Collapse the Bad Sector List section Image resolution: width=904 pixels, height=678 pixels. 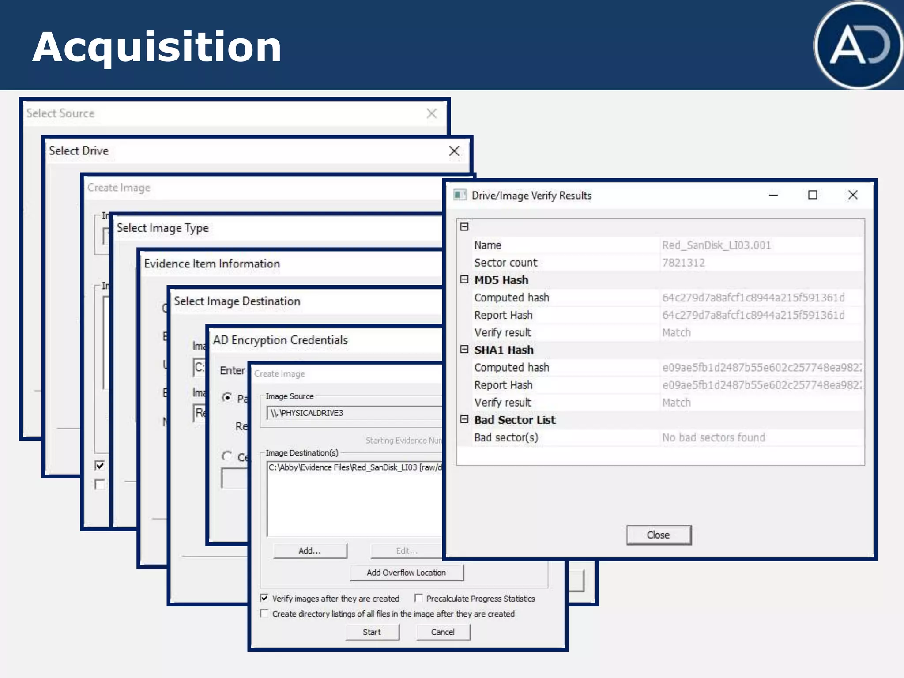(464, 419)
